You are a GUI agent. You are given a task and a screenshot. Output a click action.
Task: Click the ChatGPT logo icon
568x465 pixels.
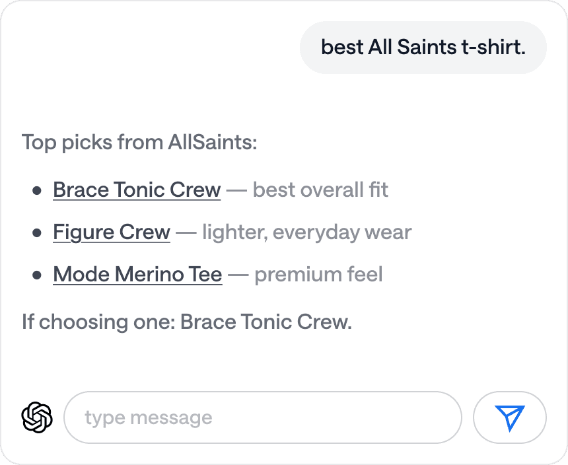[x=37, y=417]
